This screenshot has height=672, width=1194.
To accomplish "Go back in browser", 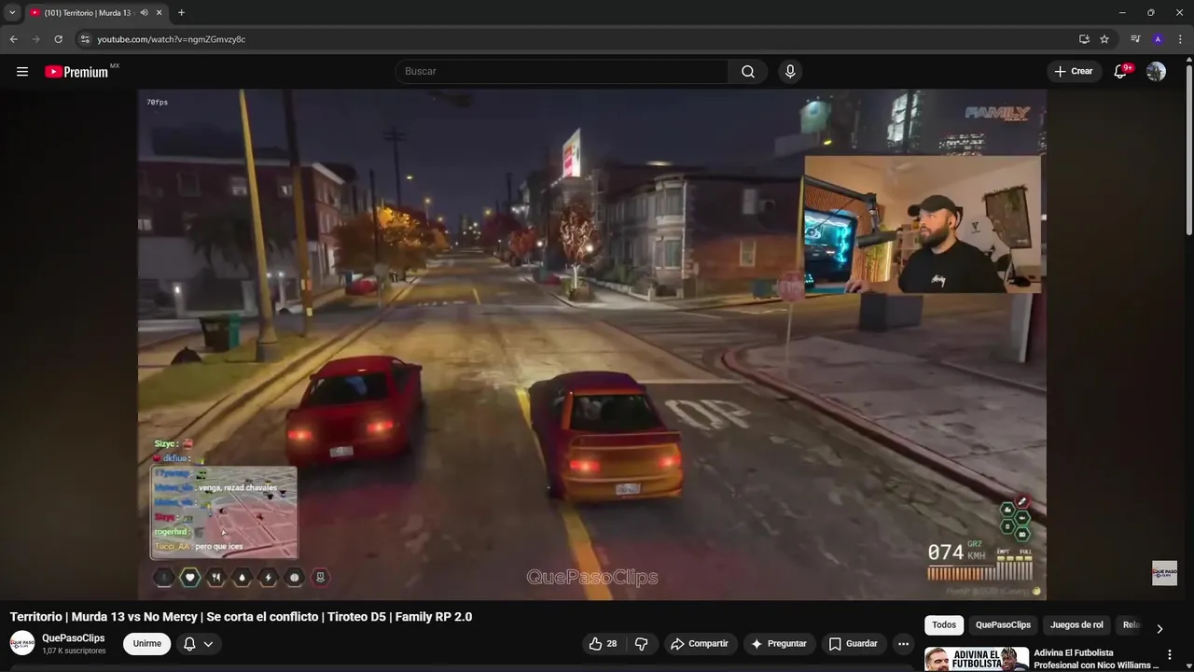I will [13, 39].
